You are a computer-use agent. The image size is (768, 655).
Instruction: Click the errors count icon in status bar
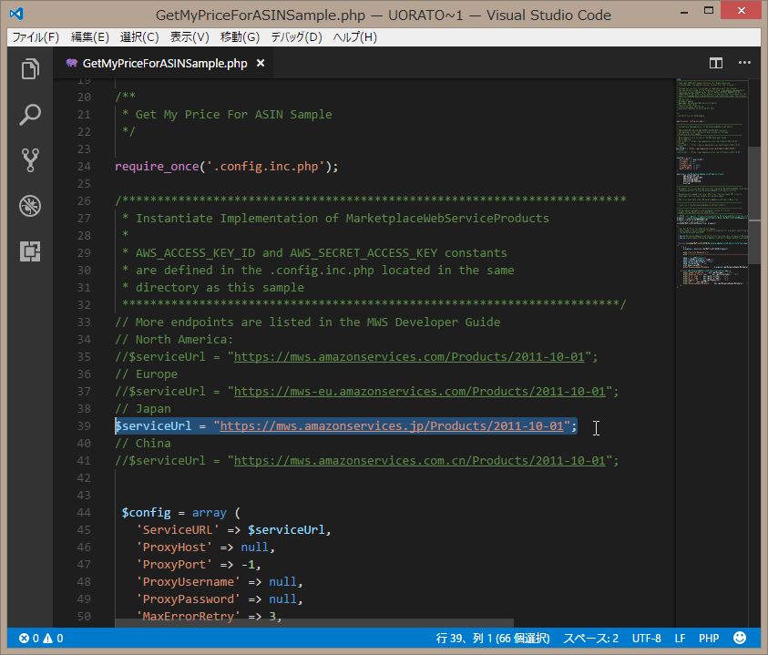24,638
